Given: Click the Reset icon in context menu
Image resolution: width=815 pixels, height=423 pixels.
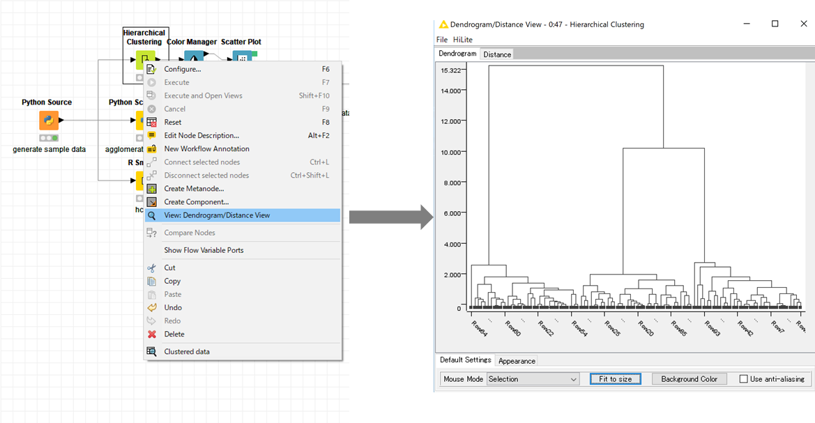Looking at the screenshot, I should pyautogui.click(x=151, y=122).
